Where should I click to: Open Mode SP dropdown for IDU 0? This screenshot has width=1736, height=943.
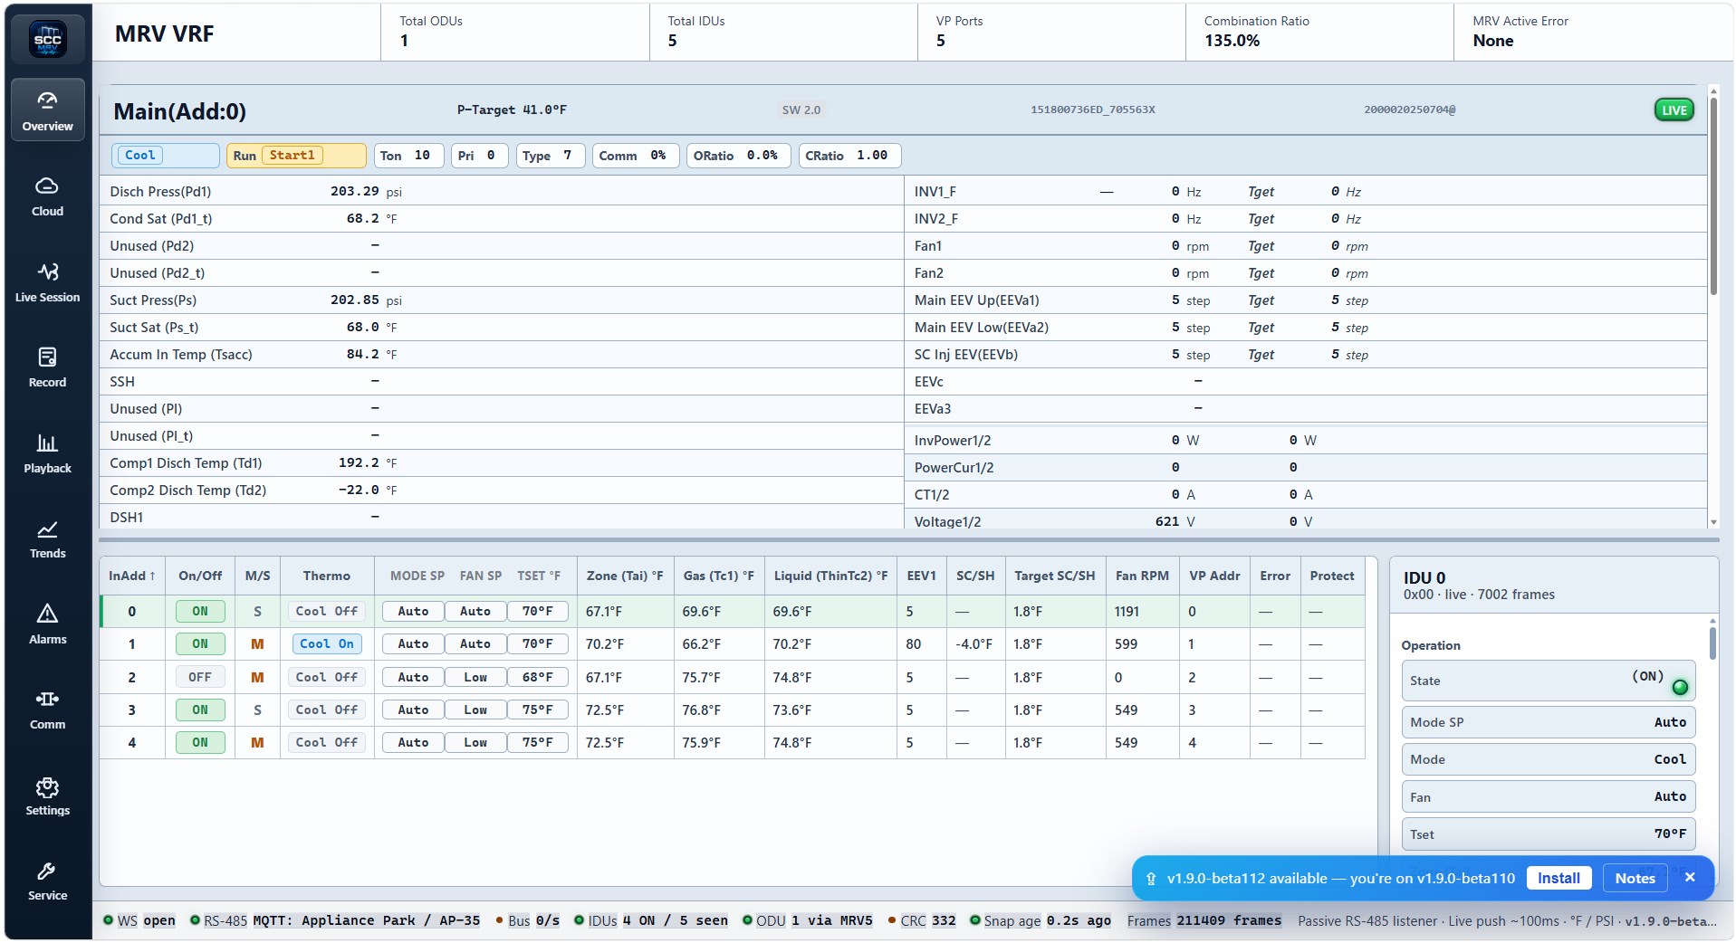point(413,612)
